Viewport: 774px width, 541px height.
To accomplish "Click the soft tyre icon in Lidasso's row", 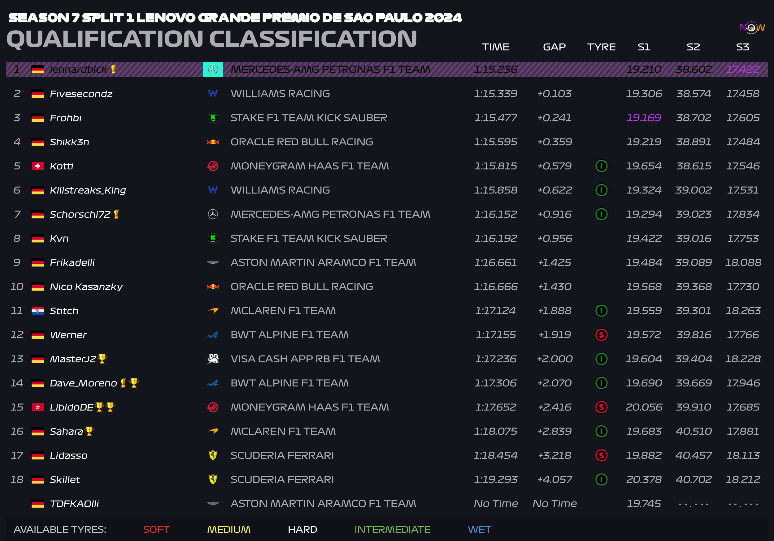I will (602, 455).
